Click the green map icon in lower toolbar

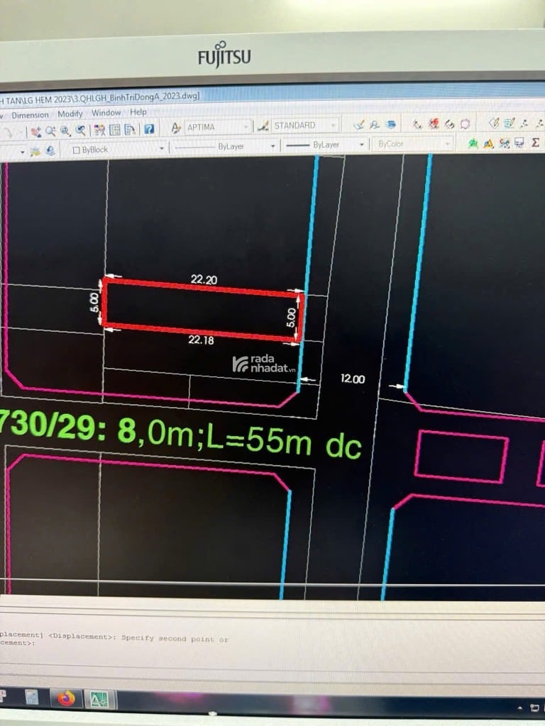[x=473, y=143]
